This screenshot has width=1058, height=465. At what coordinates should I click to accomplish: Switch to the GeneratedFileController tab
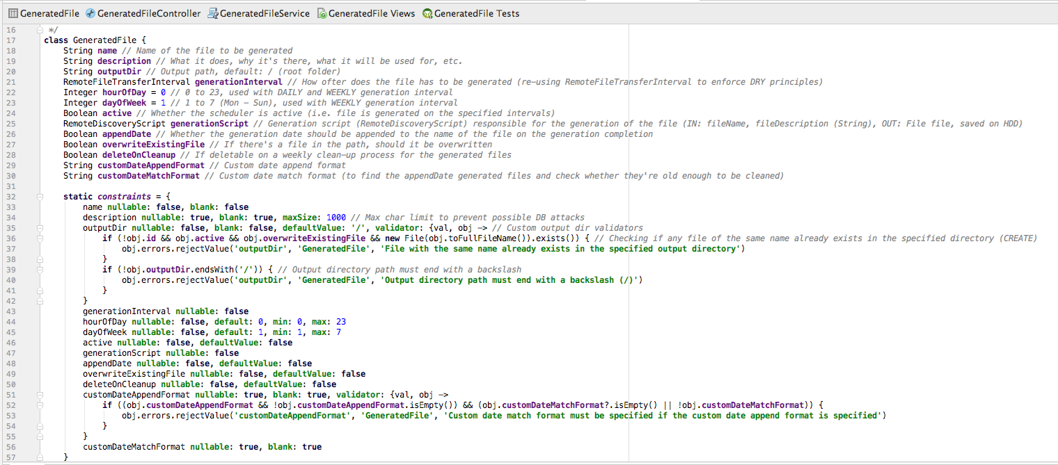[148, 13]
